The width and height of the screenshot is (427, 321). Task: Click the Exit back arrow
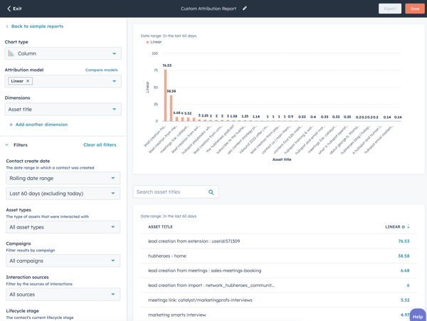(x=9, y=9)
